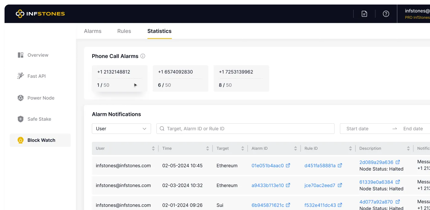The height and width of the screenshot is (210, 430).
Task: Open rule ID jce70ac2eed7 link
Action: click(320, 185)
